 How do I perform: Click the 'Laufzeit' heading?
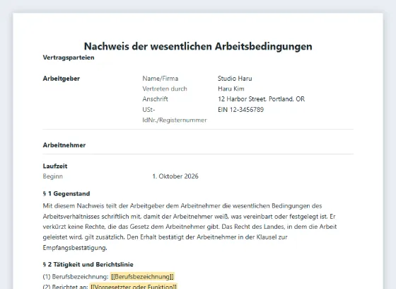tap(55, 166)
